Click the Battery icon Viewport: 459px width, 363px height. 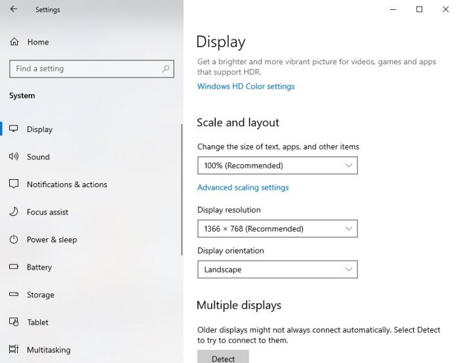14,267
